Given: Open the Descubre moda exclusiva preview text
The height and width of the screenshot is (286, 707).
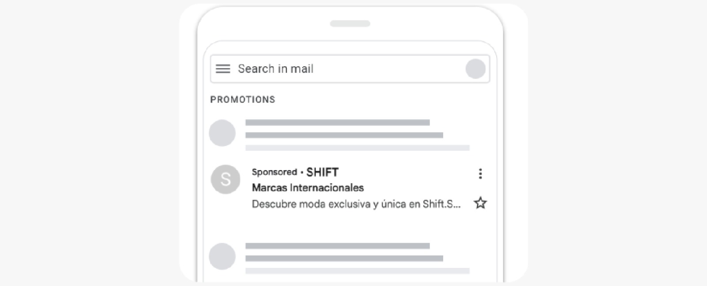Looking at the screenshot, I should click(x=356, y=204).
